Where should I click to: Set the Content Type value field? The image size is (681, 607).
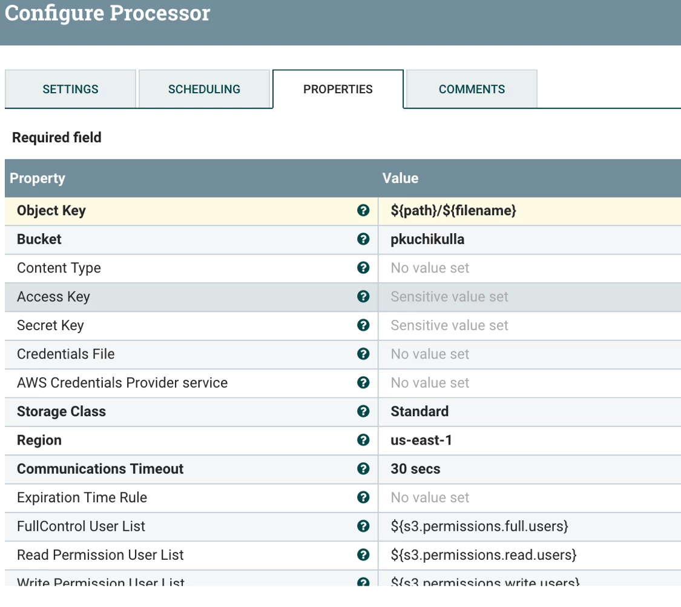pos(530,268)
